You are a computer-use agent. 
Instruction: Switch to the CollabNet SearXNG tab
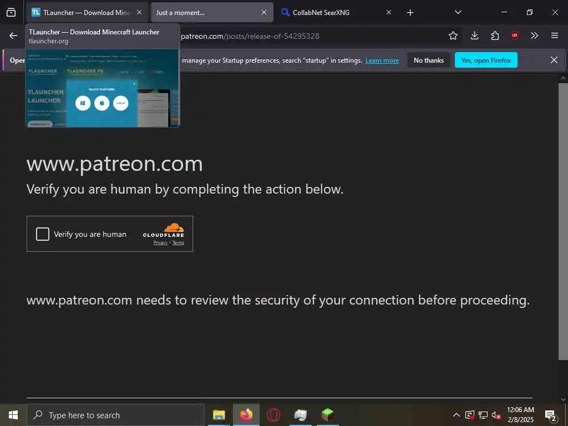pos(337,12)
